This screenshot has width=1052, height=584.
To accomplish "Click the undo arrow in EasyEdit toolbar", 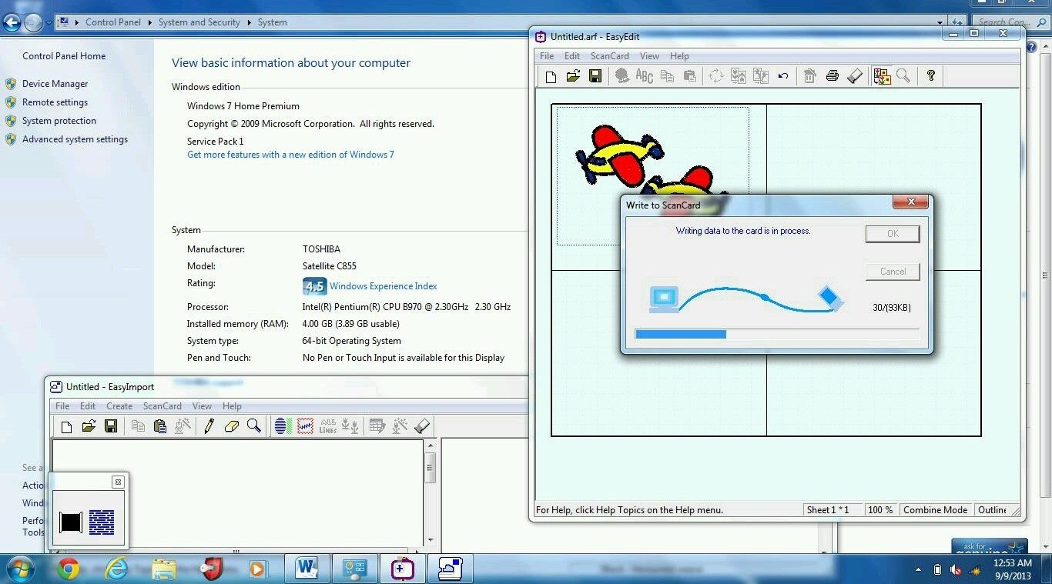I will (x=783, y=76).
